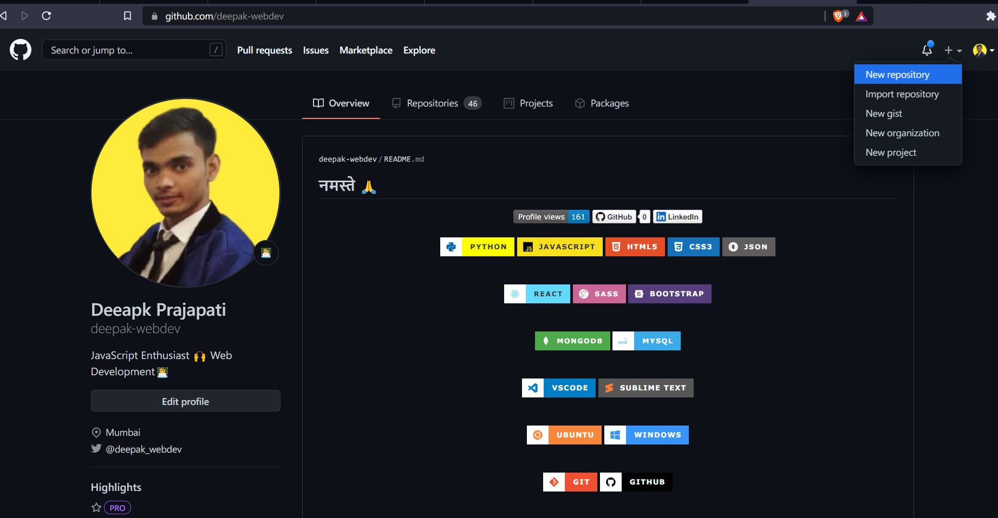Image resolution: width=998 pixels, height=518 pixels.
Task: Choose New organization menu entry
Action: (x=908, y=133)
